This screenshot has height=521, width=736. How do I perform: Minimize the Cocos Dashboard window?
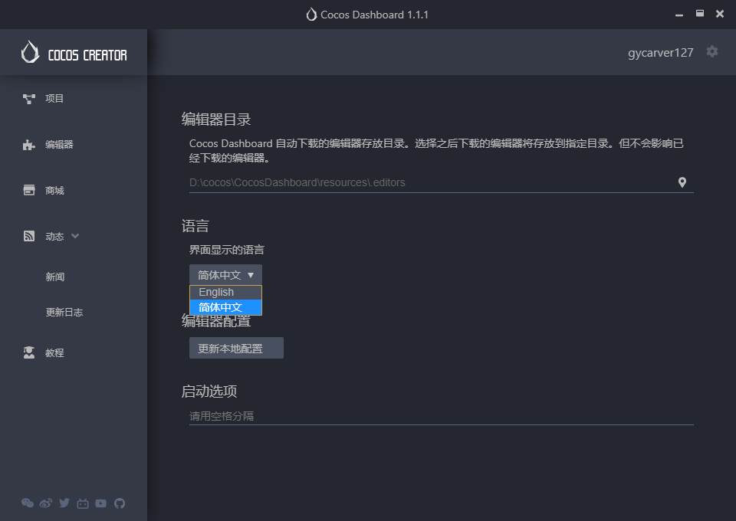(679, 15)
